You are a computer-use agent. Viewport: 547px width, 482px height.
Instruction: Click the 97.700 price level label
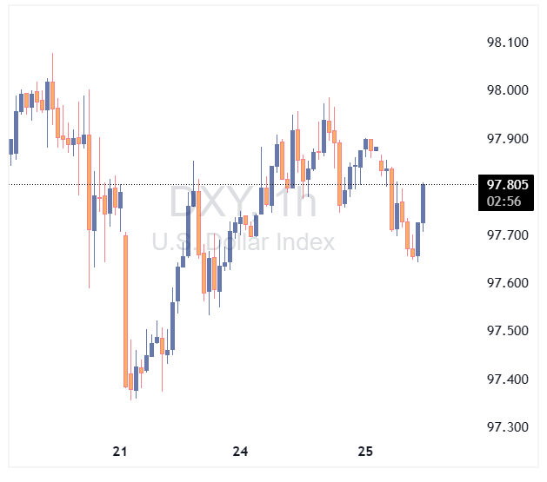508,235
